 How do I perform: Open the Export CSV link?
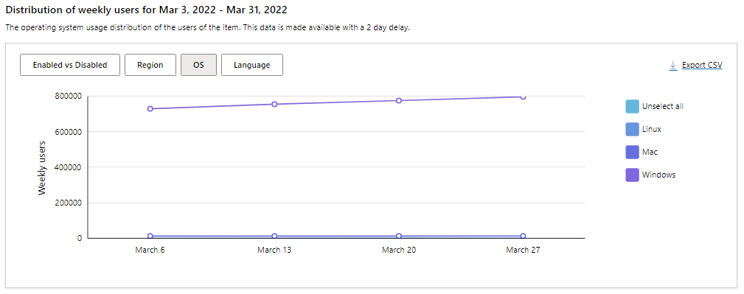702,65
